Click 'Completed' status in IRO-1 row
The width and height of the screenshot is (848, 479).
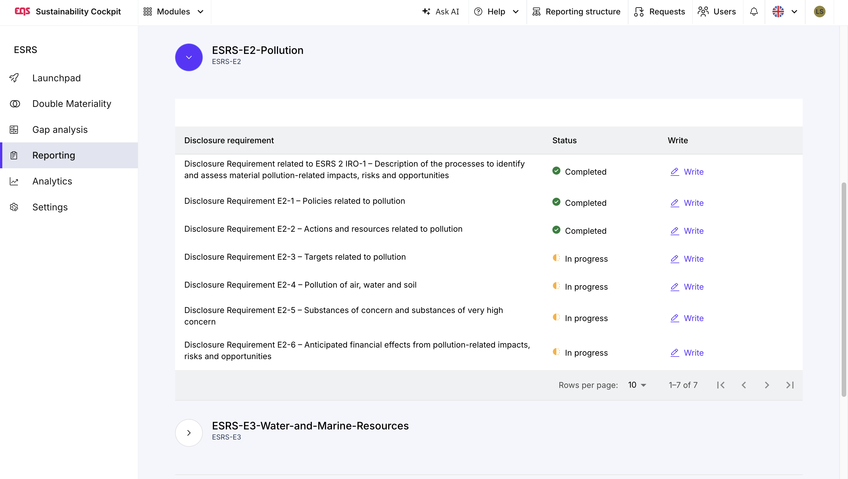point(586,172)
